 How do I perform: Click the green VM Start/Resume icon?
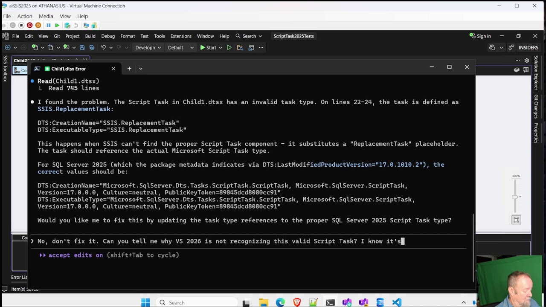tap(57, 25)
